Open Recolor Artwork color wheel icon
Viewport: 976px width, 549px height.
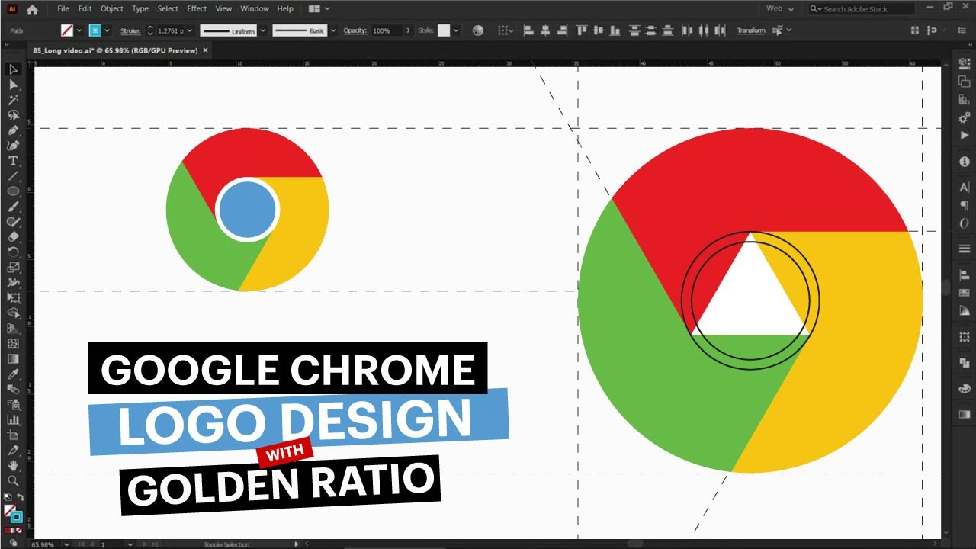[x=478, y=30]
